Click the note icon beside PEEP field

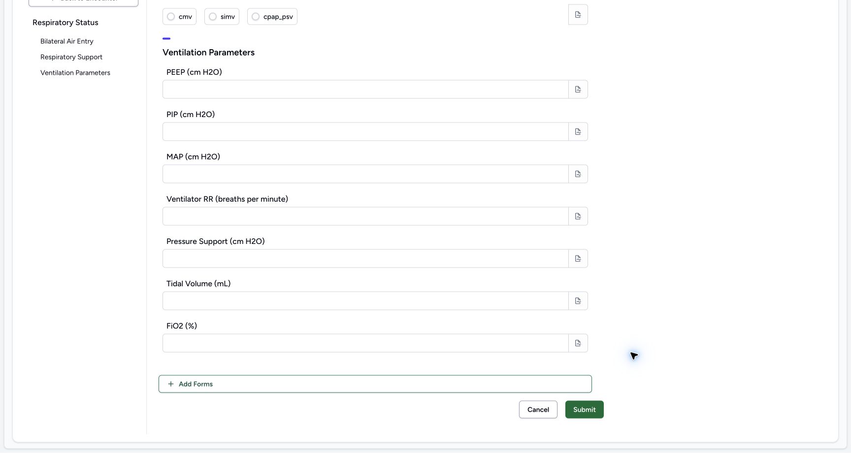tap(578, 90)
